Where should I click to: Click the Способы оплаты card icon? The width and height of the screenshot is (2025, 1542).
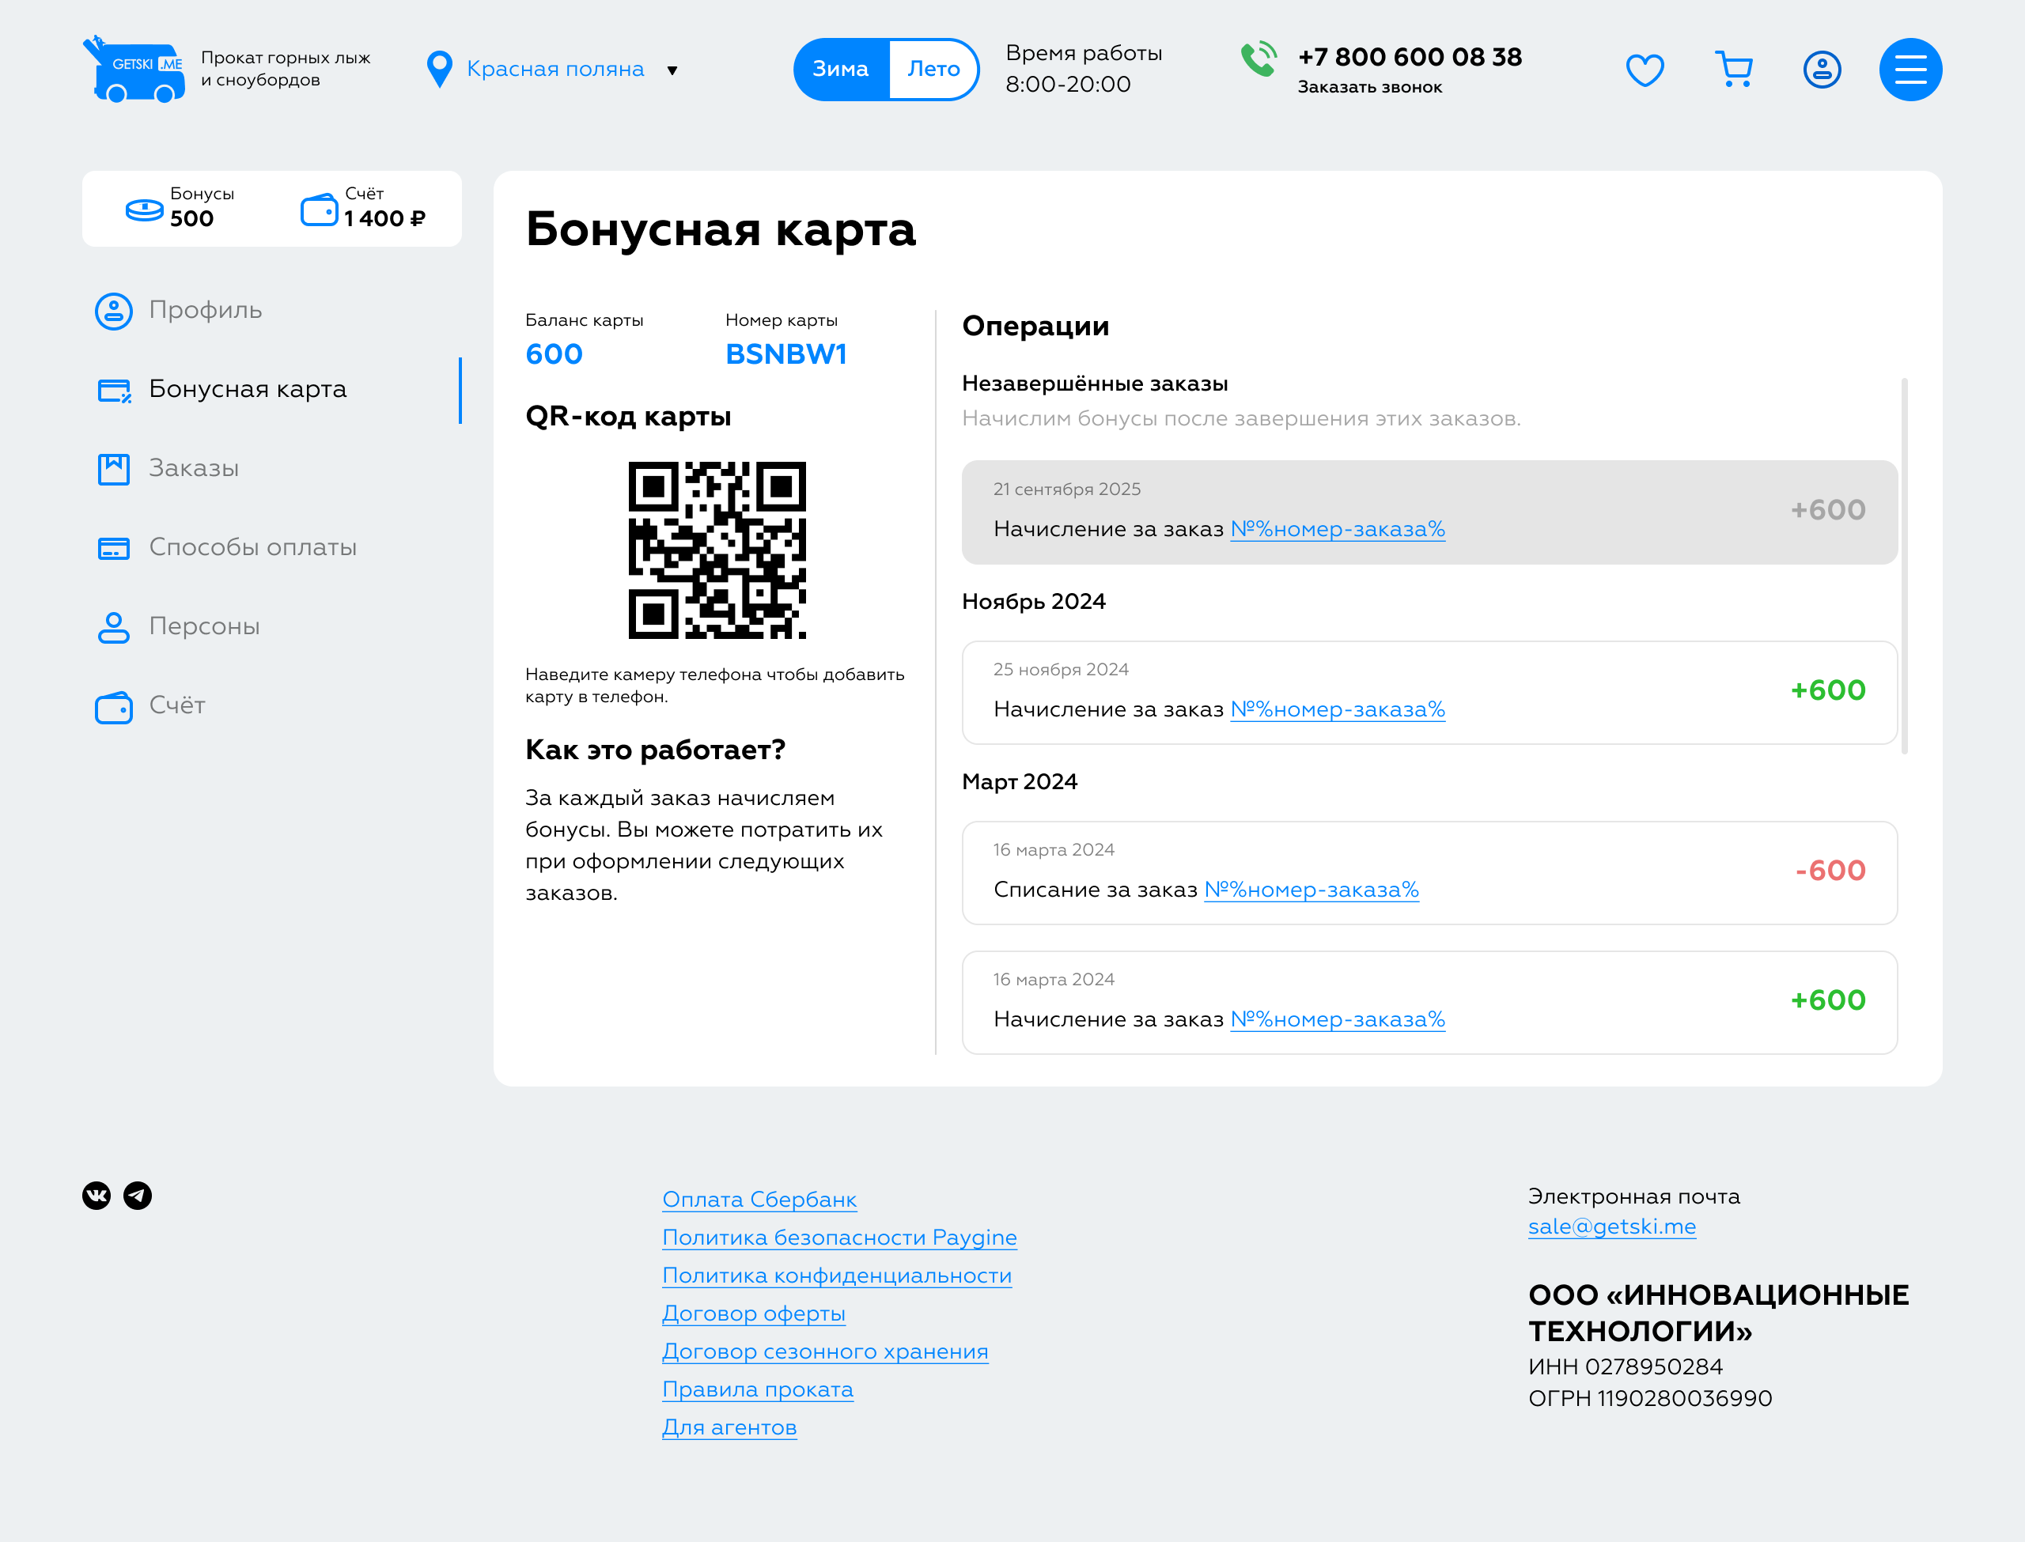point(114,548)
